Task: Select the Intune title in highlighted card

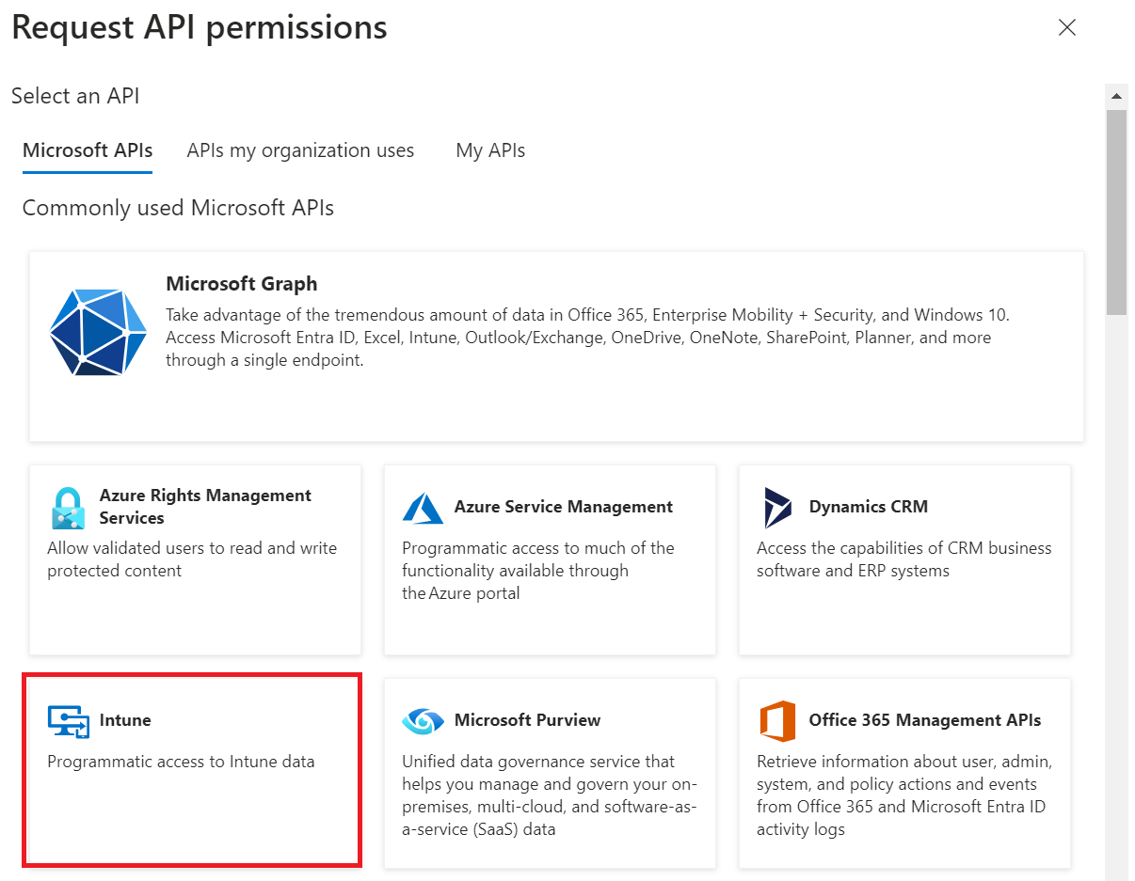Action: tap(125, 720)
